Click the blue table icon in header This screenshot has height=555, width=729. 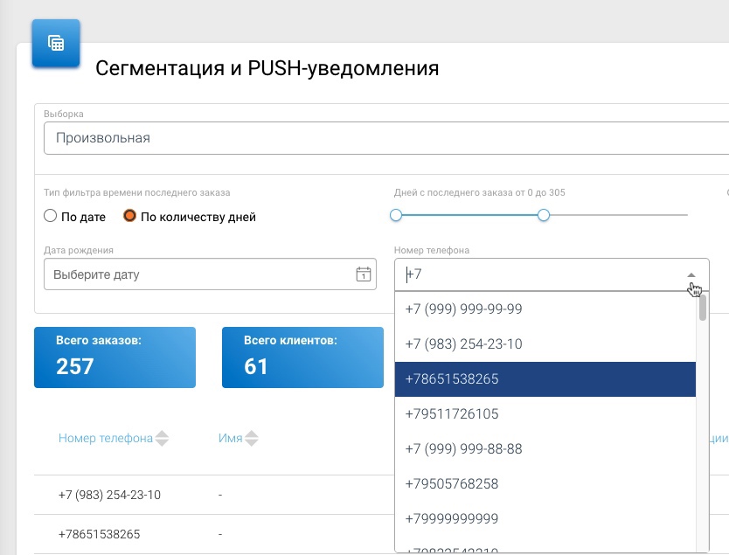pyautogui.click(x=56, y=43)
